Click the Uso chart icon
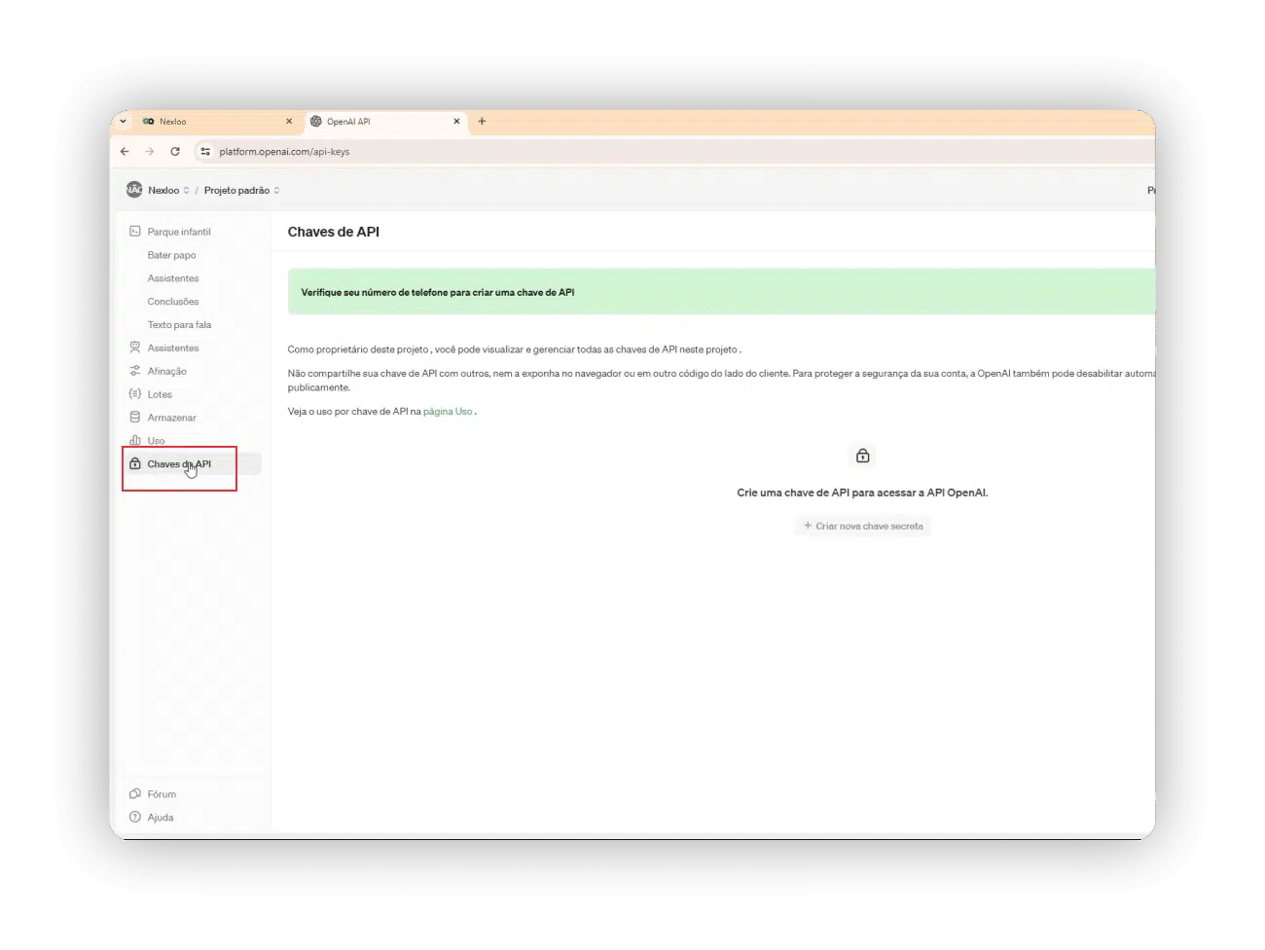 135,441
